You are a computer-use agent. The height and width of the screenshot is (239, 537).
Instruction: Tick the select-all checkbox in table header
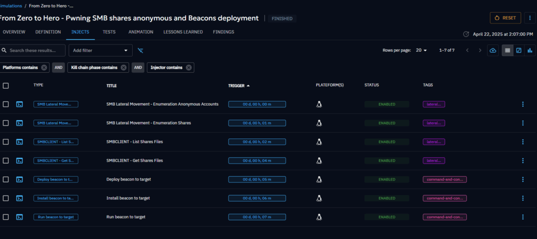(x=6, y=85)
